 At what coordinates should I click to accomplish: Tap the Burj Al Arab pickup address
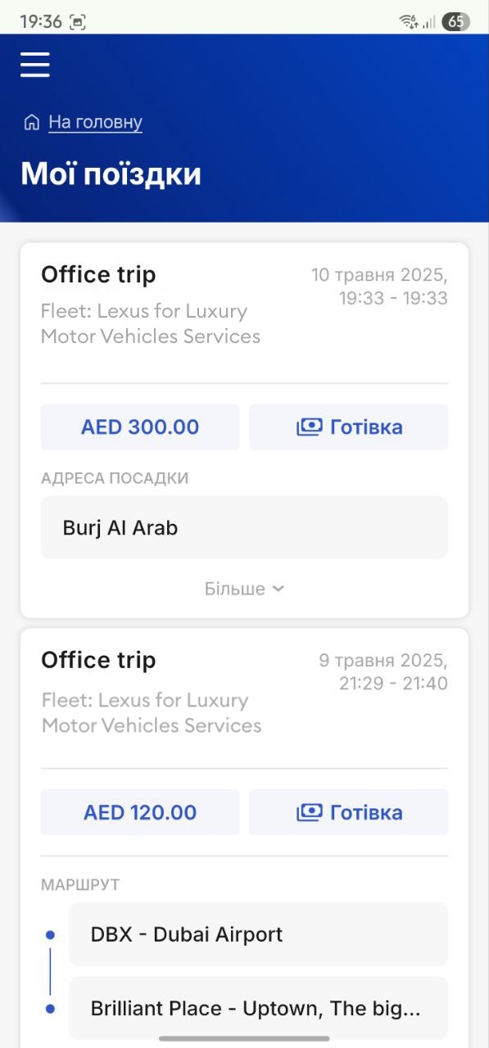point(244,527)
